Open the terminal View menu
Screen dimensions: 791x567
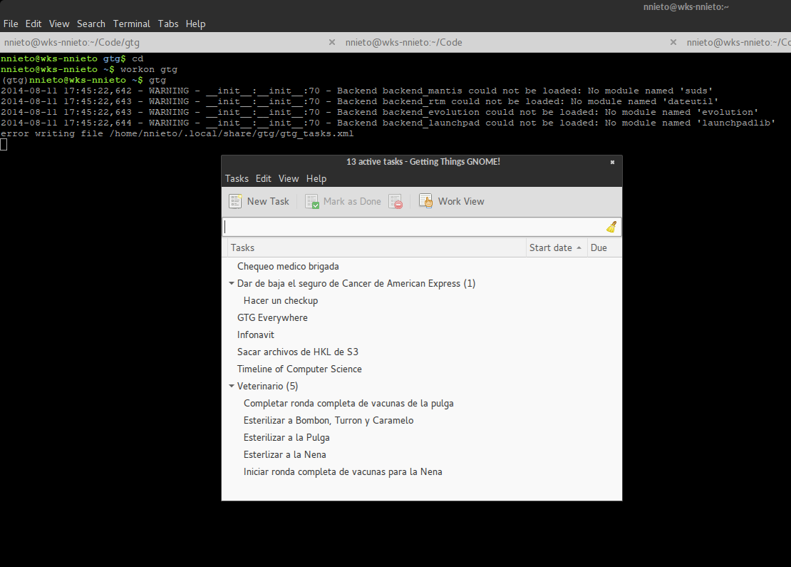(59, 24)
